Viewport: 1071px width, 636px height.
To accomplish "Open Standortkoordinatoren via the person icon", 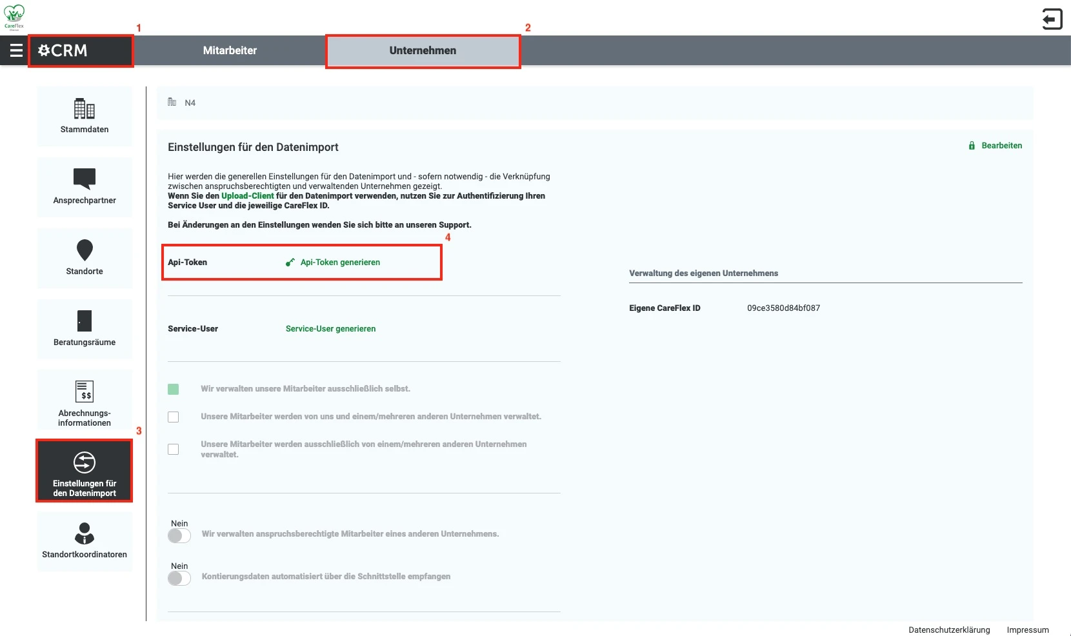I will tap(84, 533).
